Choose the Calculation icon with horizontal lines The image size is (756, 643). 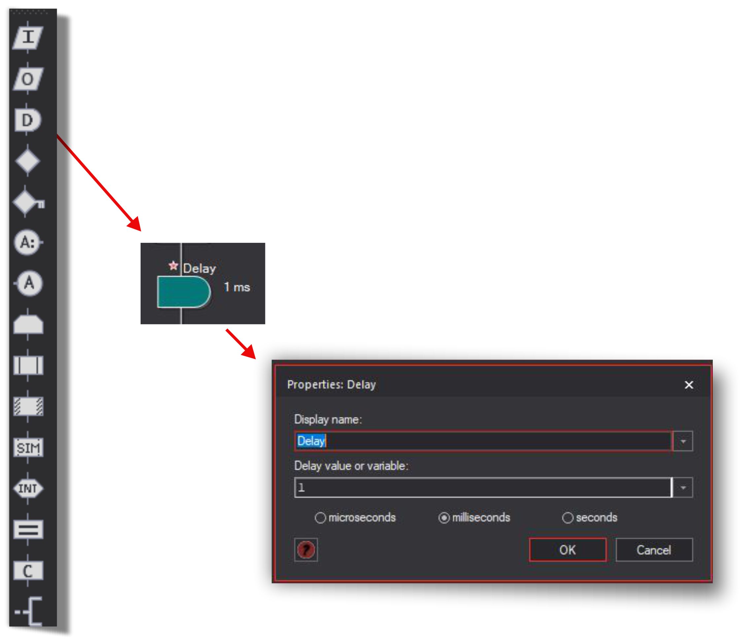click(x=28, y=529)
